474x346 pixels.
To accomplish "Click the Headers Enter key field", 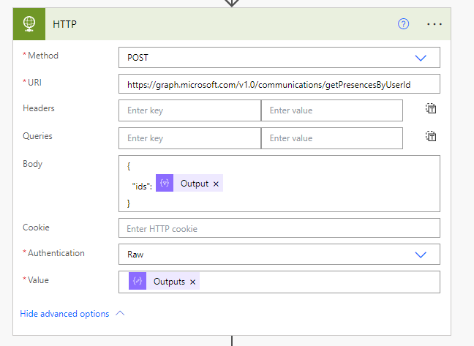I will pyautogui.click(x=189, y=110).
